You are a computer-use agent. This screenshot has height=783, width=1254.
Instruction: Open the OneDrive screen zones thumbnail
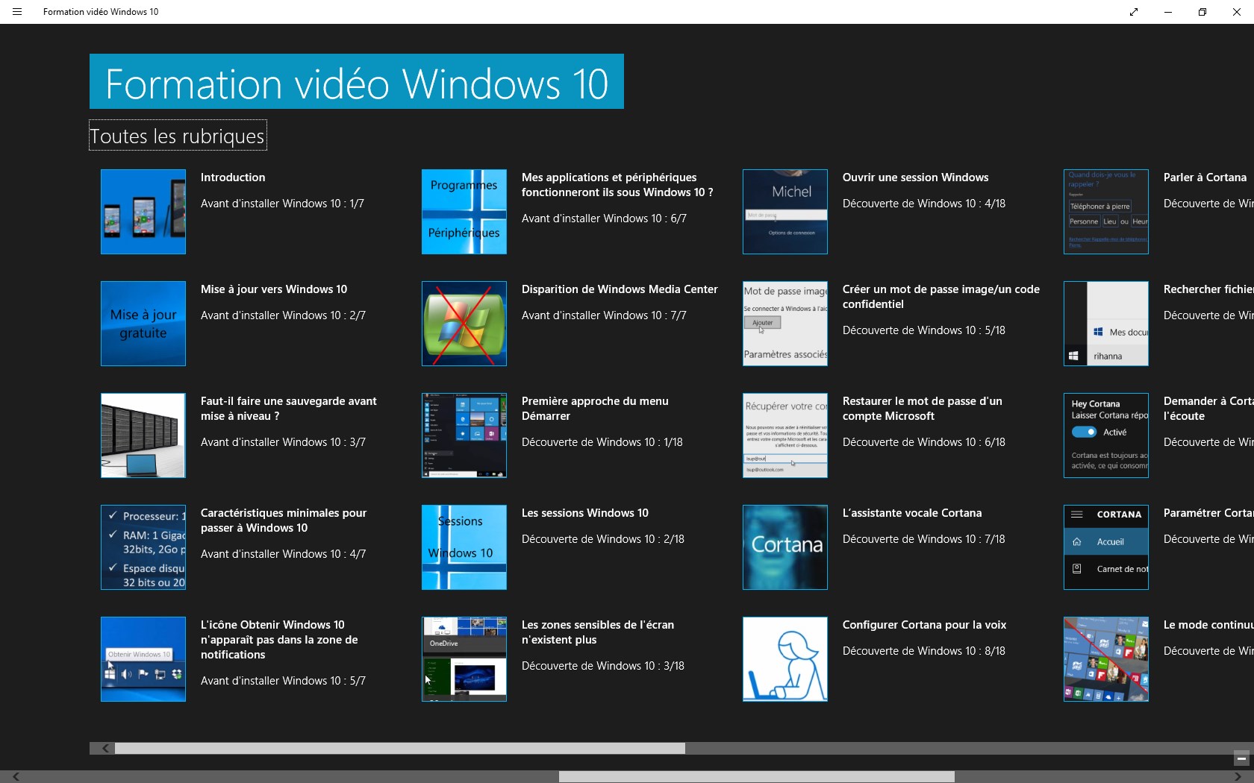[464, 659]
